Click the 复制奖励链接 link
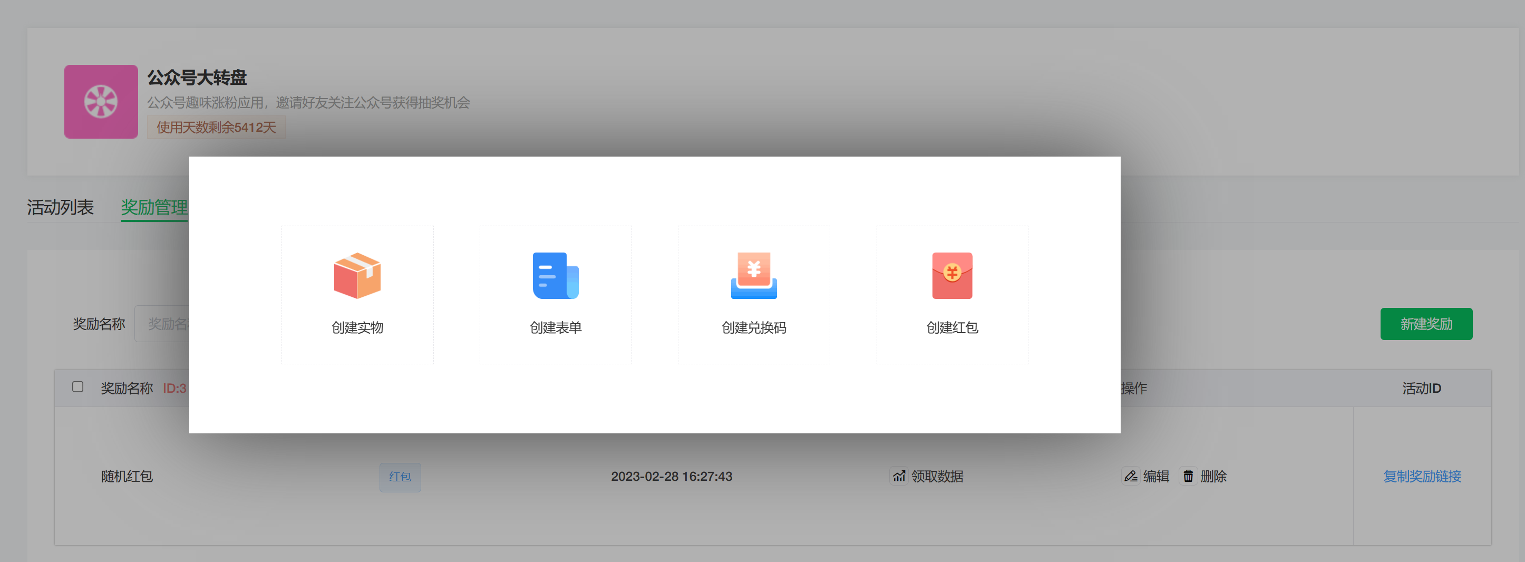The height and width of the screenshot is (562, 1525). (1422, 476)
